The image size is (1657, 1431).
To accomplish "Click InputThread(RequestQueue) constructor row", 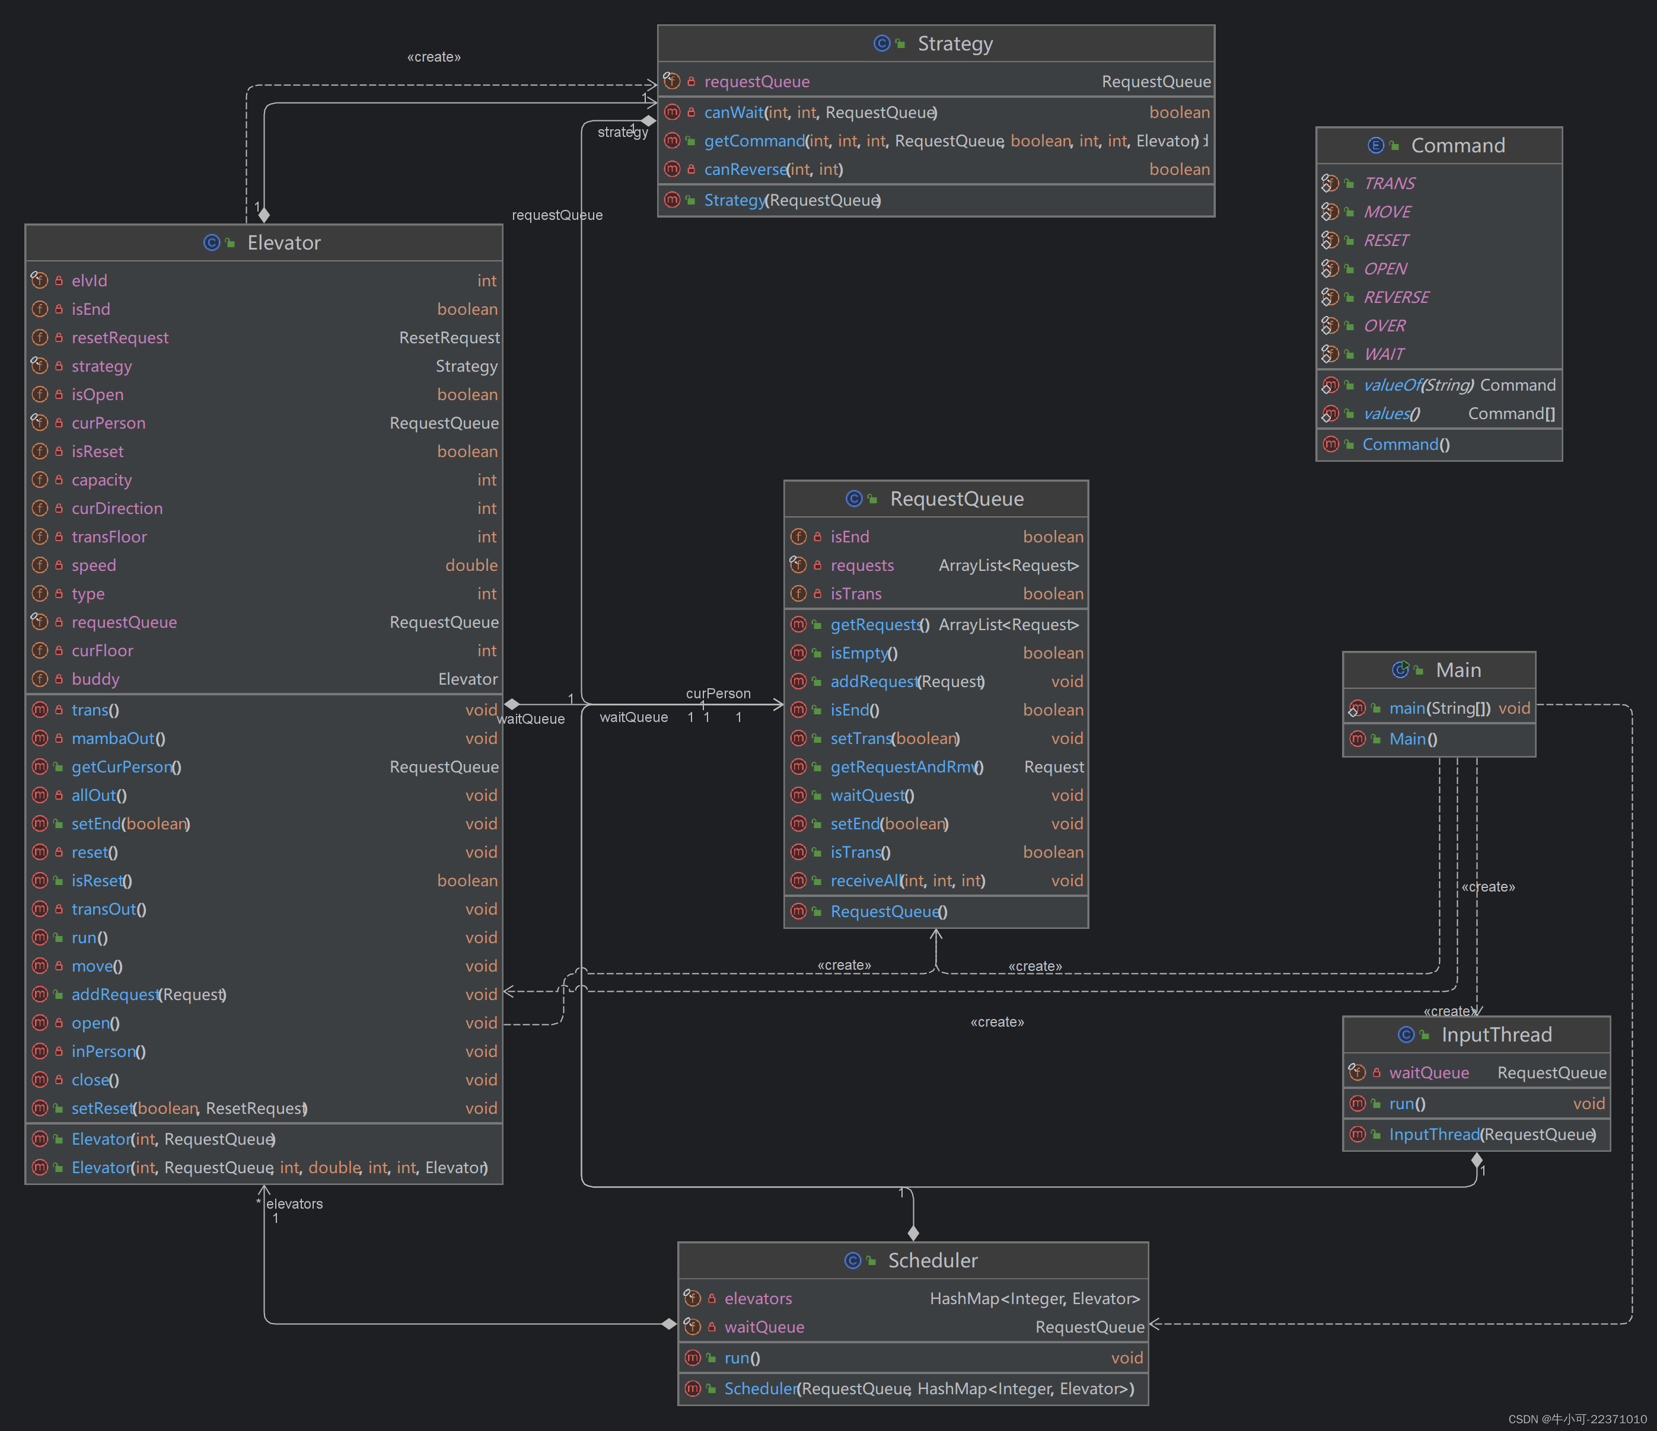I will tap(1476, 1135).
